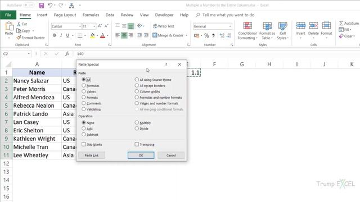The height and width of the screenshot is (202, 360).
Task: Switch to the Formulas tab
Action: pos(91,15)
